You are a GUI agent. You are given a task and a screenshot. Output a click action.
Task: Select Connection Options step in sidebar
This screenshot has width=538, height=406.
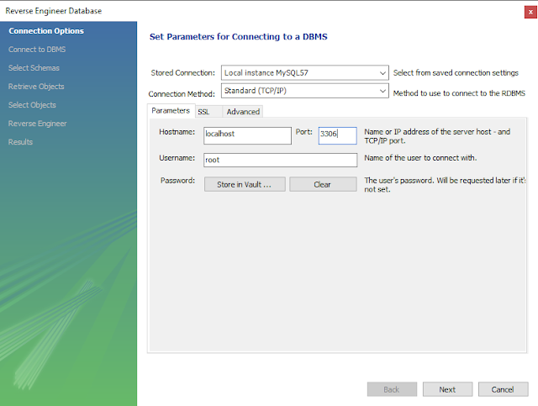[x=46, y=31]
